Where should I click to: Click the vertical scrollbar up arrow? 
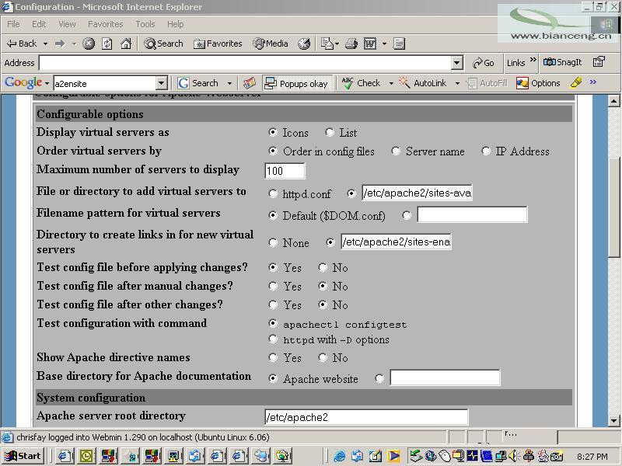[613, 101]
